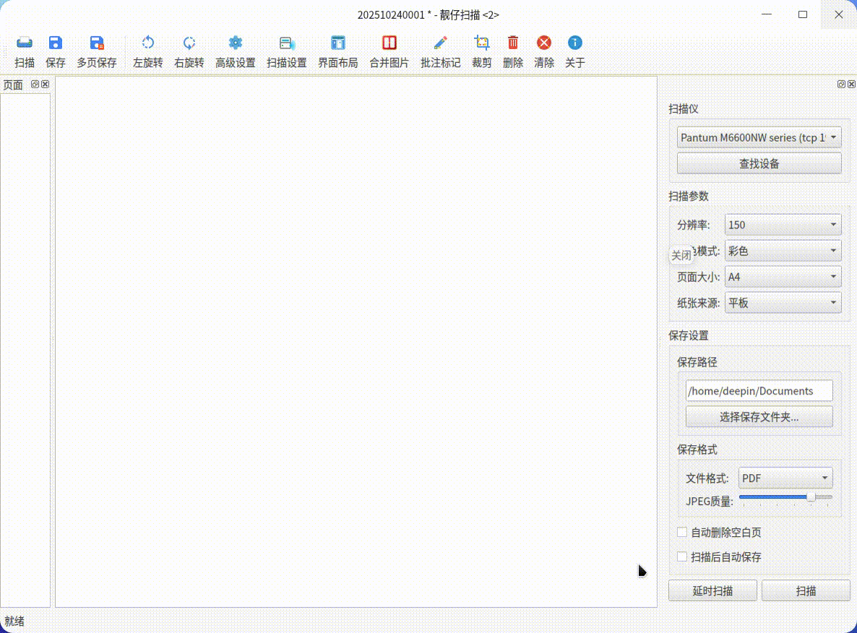Click the 查找设备 button

click(x=759, y=163)
